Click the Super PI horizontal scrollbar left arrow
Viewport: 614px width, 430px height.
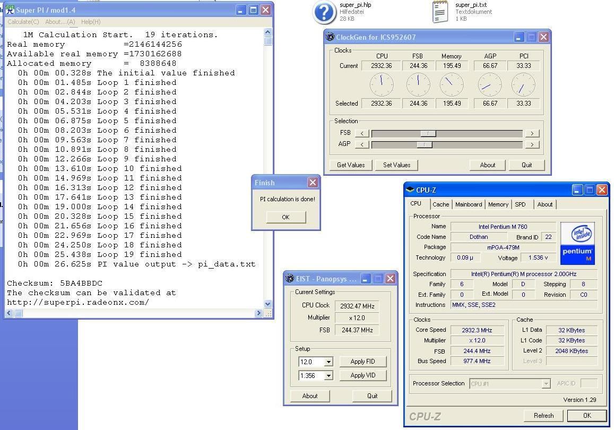[x=9, y=313]
